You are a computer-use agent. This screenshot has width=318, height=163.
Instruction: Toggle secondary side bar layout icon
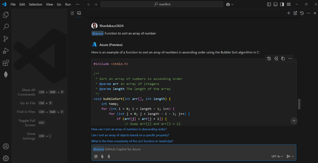pyautogui.click(x=282, y=4)
